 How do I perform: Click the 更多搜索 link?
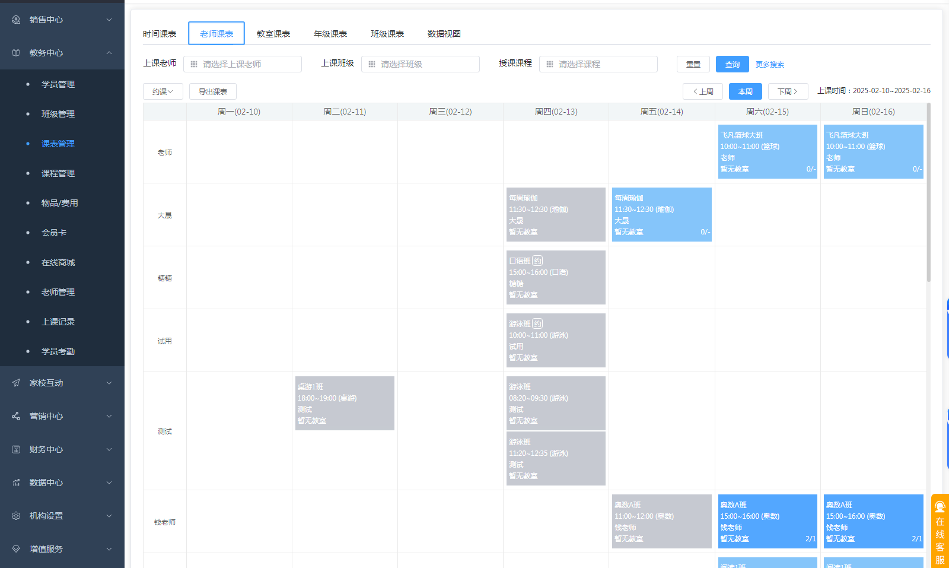pos(770,64)
